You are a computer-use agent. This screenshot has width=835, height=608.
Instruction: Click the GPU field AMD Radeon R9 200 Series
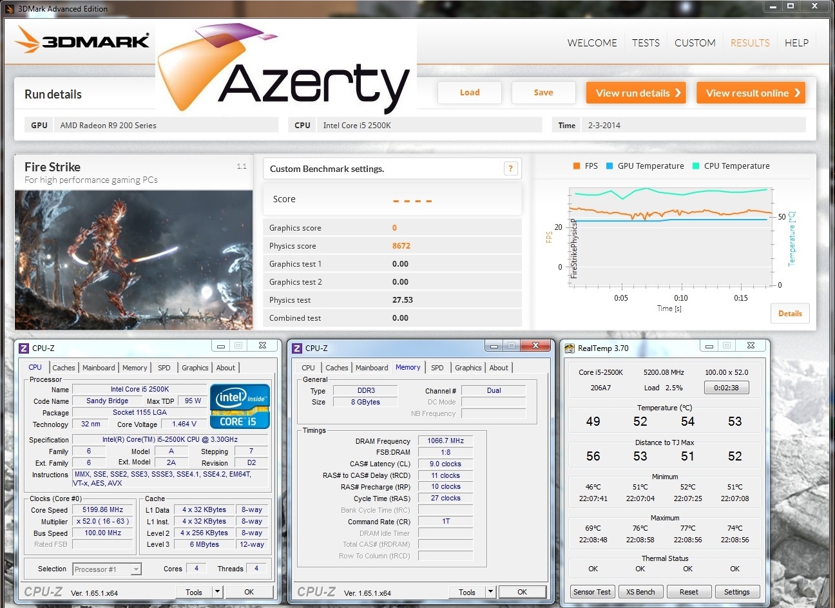pyautogui.click(x=166, y=126)
